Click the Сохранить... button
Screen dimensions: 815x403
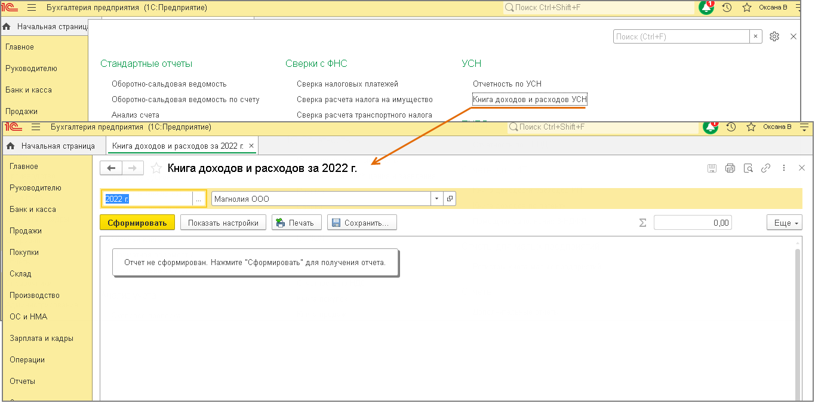click(x=362, y=223)
